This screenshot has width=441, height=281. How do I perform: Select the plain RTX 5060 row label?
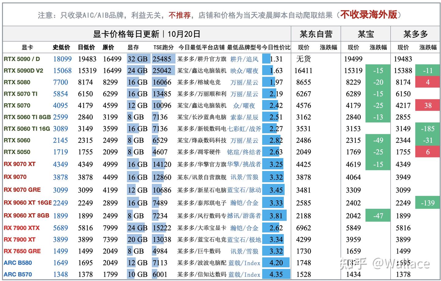coord(17,140)
